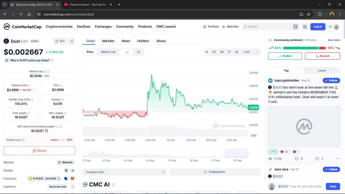This screenshot has width=345, height=194.
Task: Add Dust to watchlist star button
Action: [60, 41]
